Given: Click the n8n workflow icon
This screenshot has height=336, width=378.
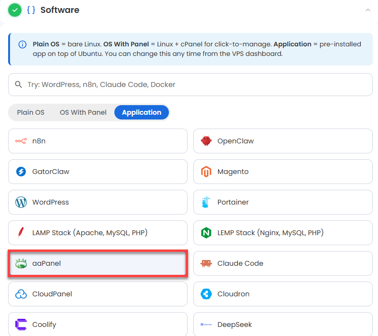Looking at the screenshot, I should pos(21,141).
